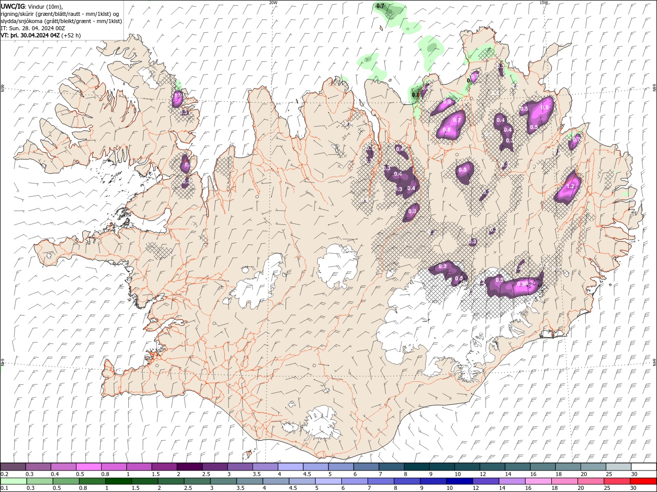Click the pale grey 25 snow legend swatch
Viewport: 657px width, 492px height.
coord(619,466)
